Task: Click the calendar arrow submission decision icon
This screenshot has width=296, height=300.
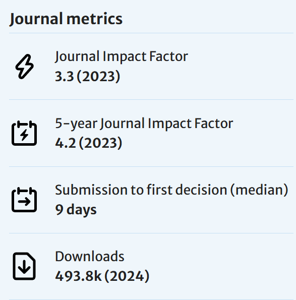Action: pos(24,200)
